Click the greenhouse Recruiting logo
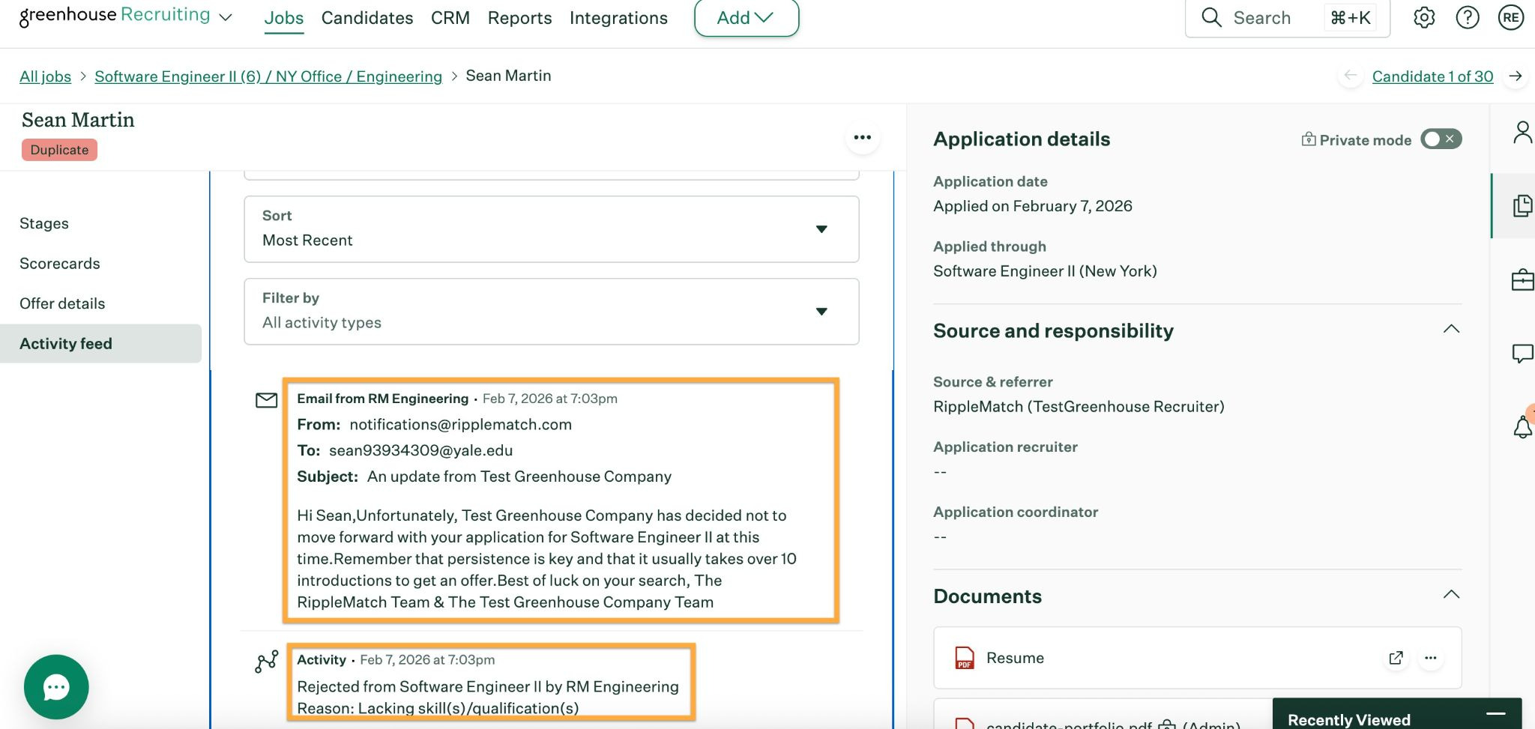 (115, 16)
